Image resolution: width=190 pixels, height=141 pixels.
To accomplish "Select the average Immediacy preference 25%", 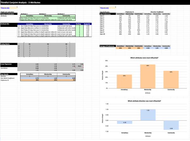I will [120, 48].
